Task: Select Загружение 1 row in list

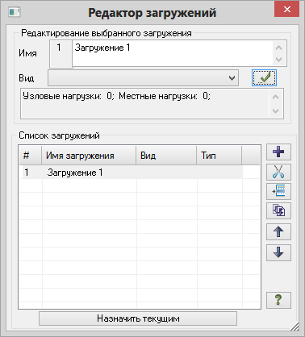Action: point(131,173)
